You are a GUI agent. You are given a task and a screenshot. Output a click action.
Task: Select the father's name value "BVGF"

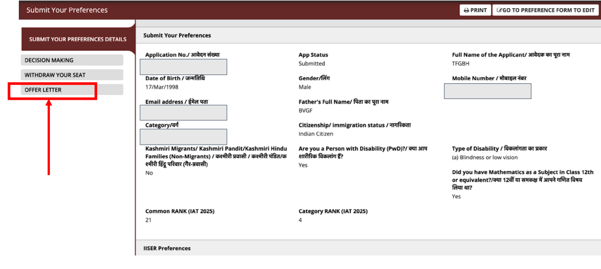point(306,111)
